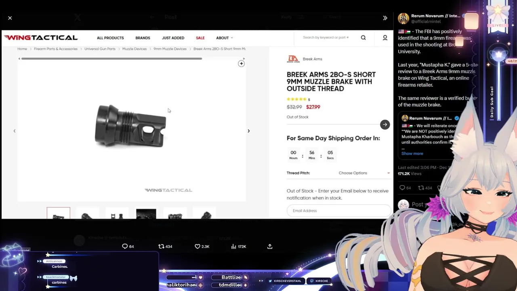
Task: Expand quoted tweet with Show more
Action: click(412, 154)
